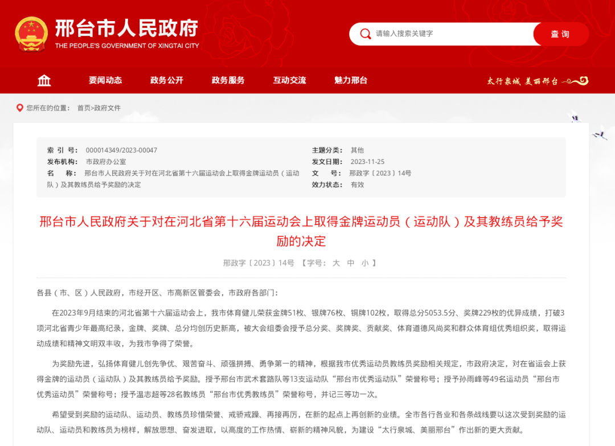Open the 互动交流 menu

click(289, 80)
